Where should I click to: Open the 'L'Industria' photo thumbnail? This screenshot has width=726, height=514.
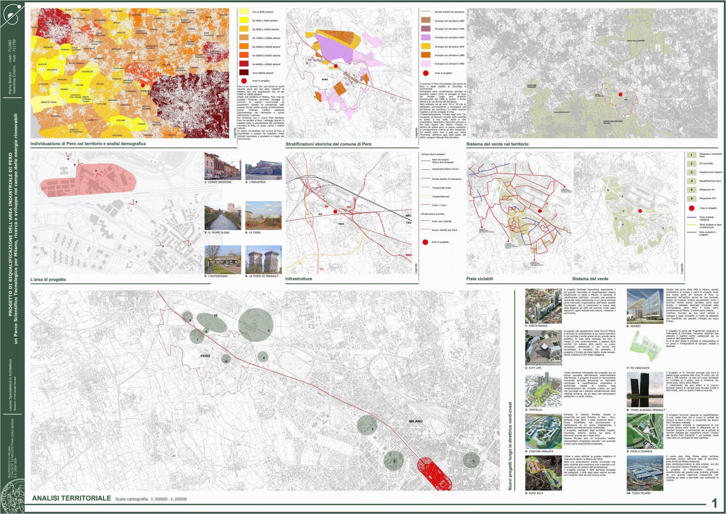click(x=263, y=166)
